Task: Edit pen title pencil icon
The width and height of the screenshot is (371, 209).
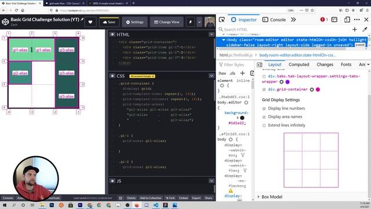Action: pyautogui.click(x=82, y=19)
